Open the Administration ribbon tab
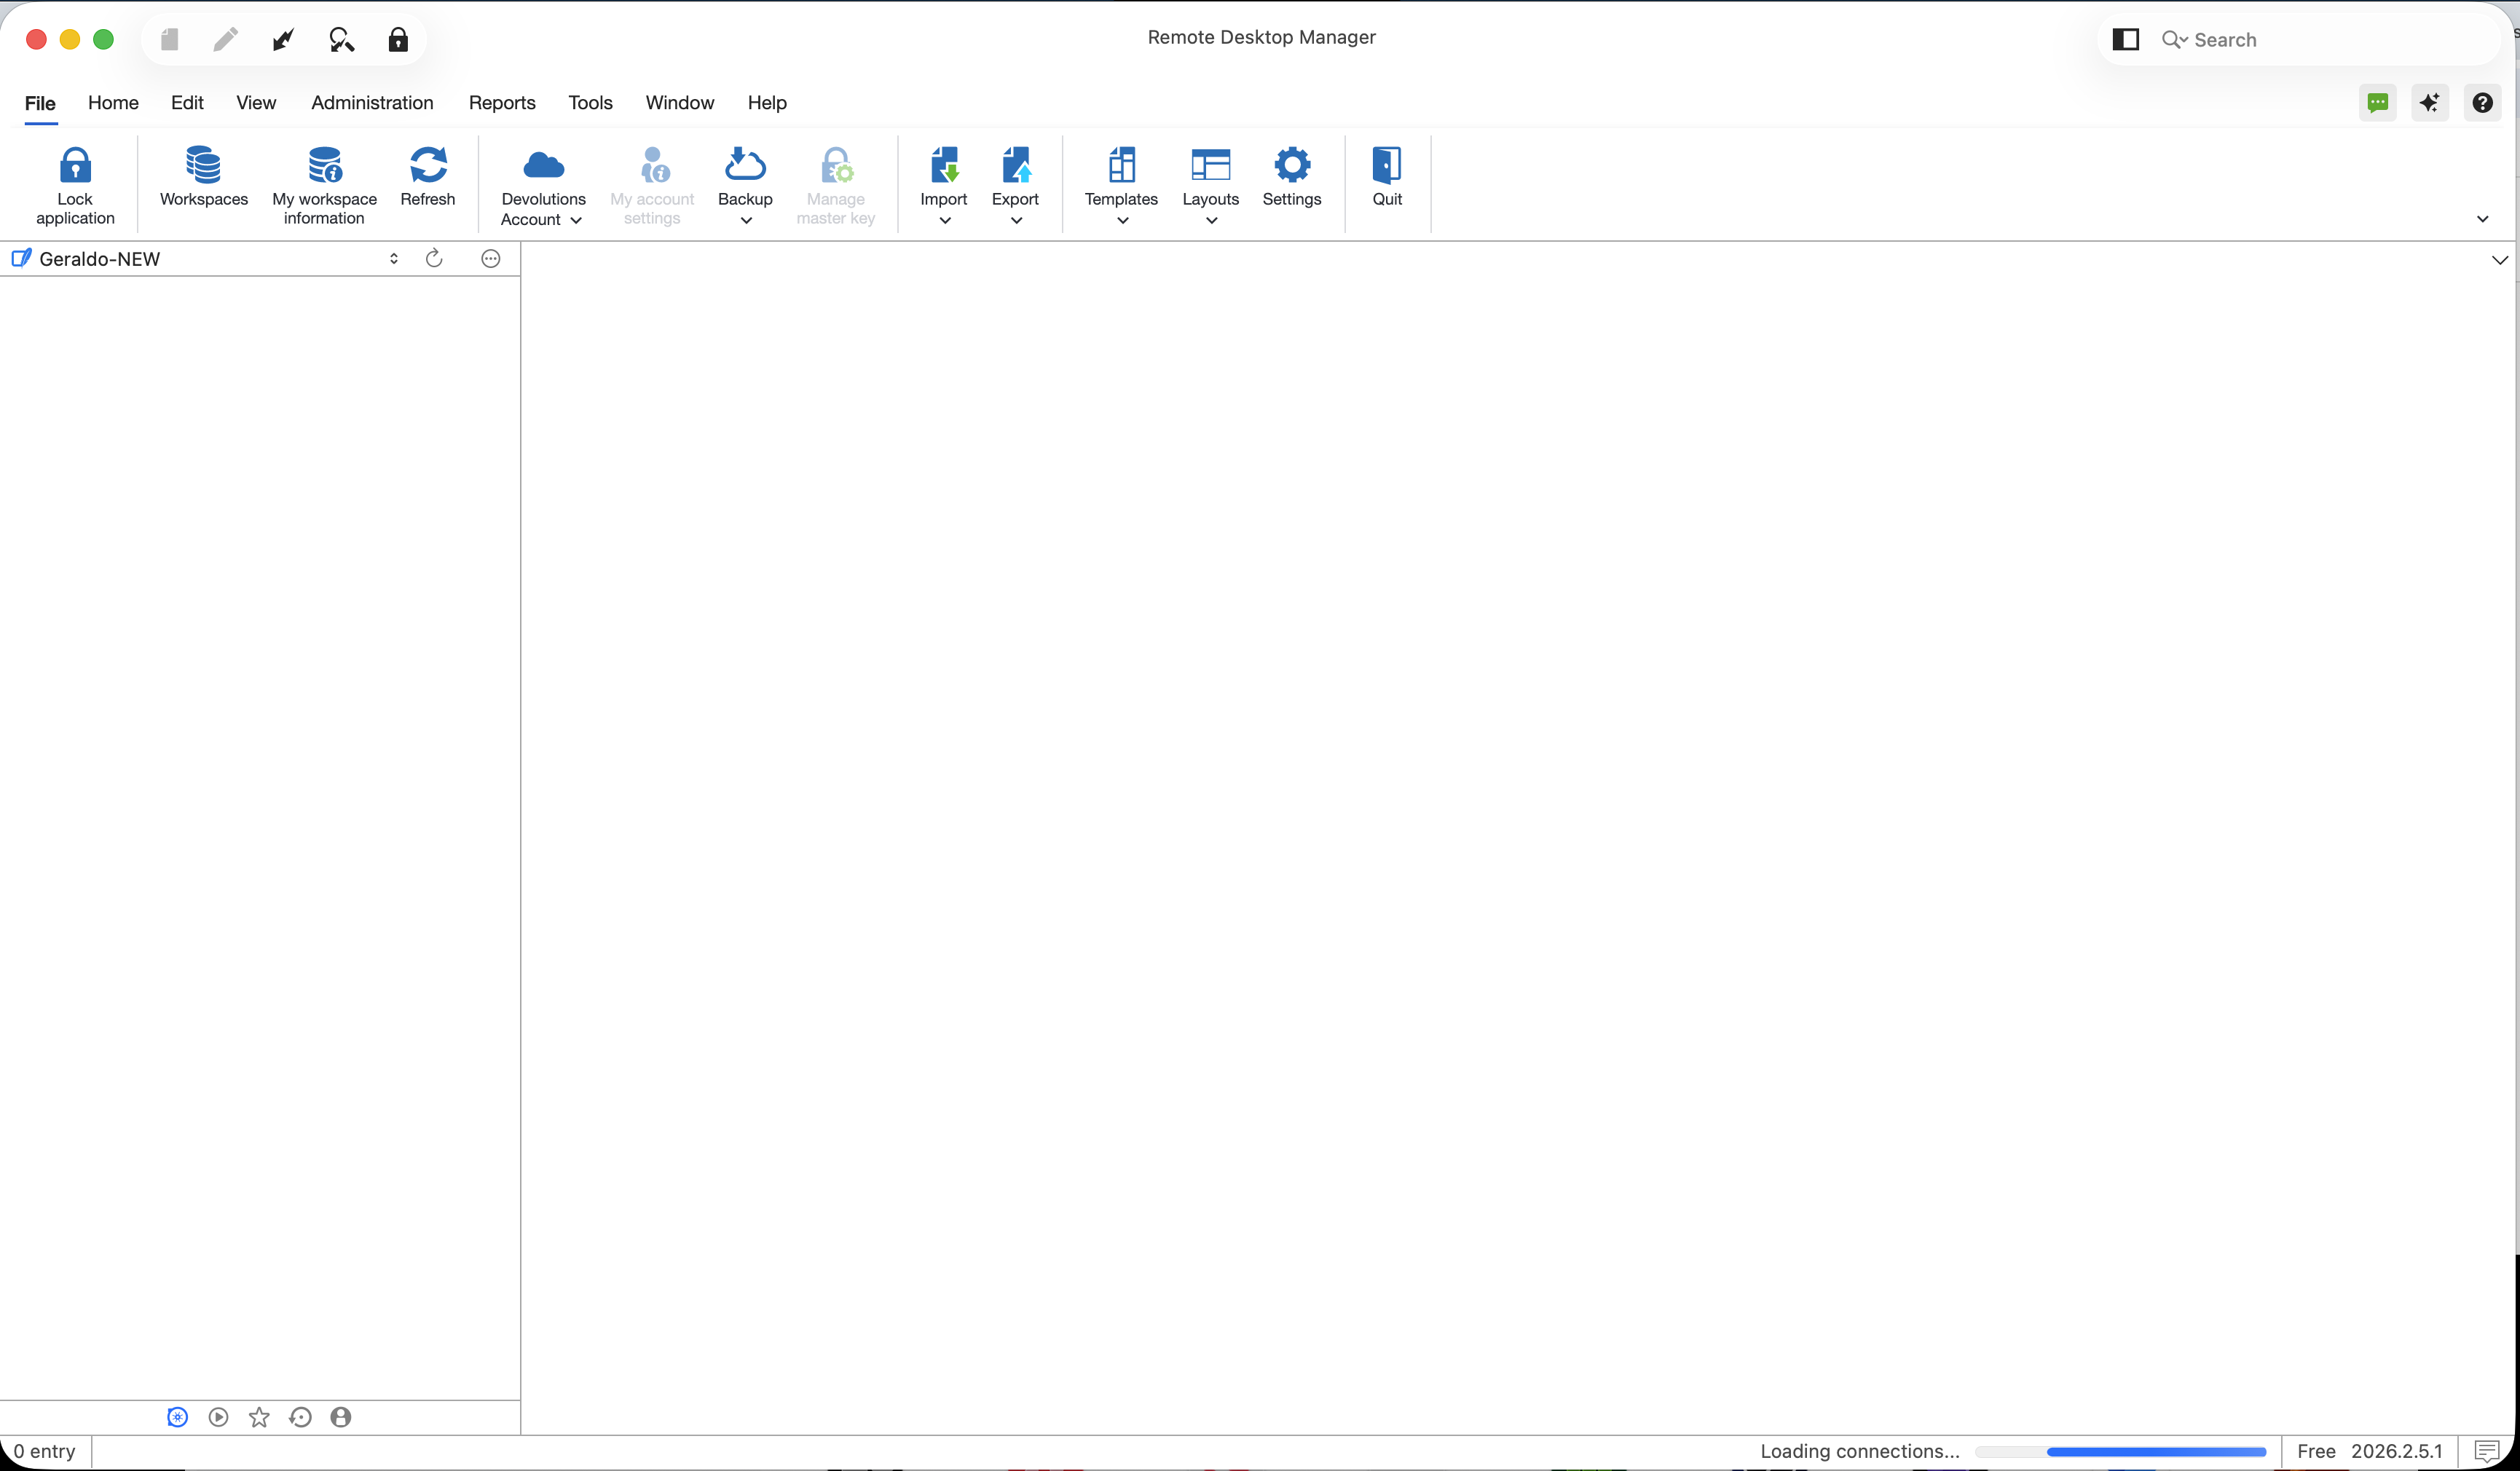2520x1471 pixels. pyautogui.click(x=372, y=103)
